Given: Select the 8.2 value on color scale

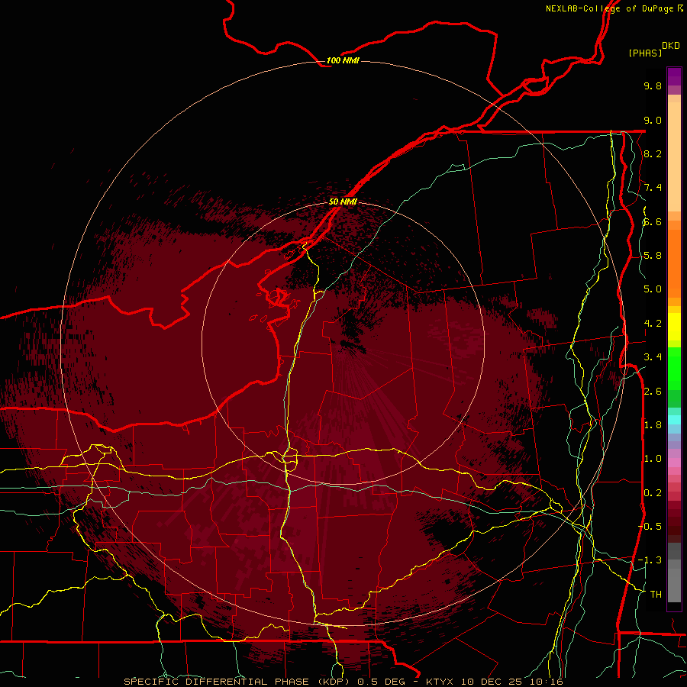Looking at the screenshot, I should click(x=653, y=154).
